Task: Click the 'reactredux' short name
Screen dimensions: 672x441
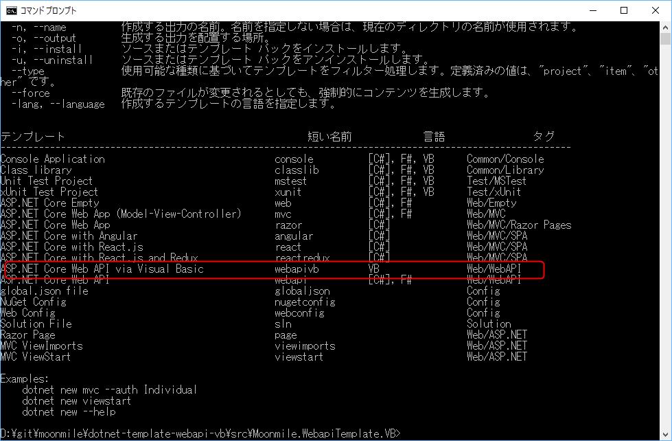Action: (302, 258)
